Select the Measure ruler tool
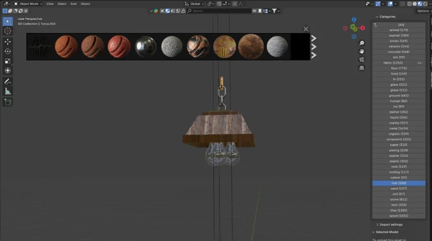This screenshot has width=432, height=241. (x=7, y=91)
